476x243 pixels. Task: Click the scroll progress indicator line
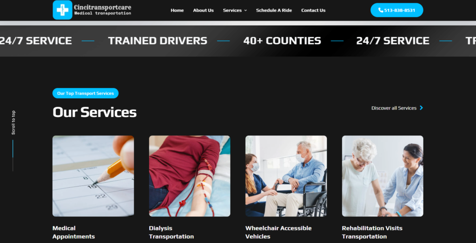[x=13, y=155]
